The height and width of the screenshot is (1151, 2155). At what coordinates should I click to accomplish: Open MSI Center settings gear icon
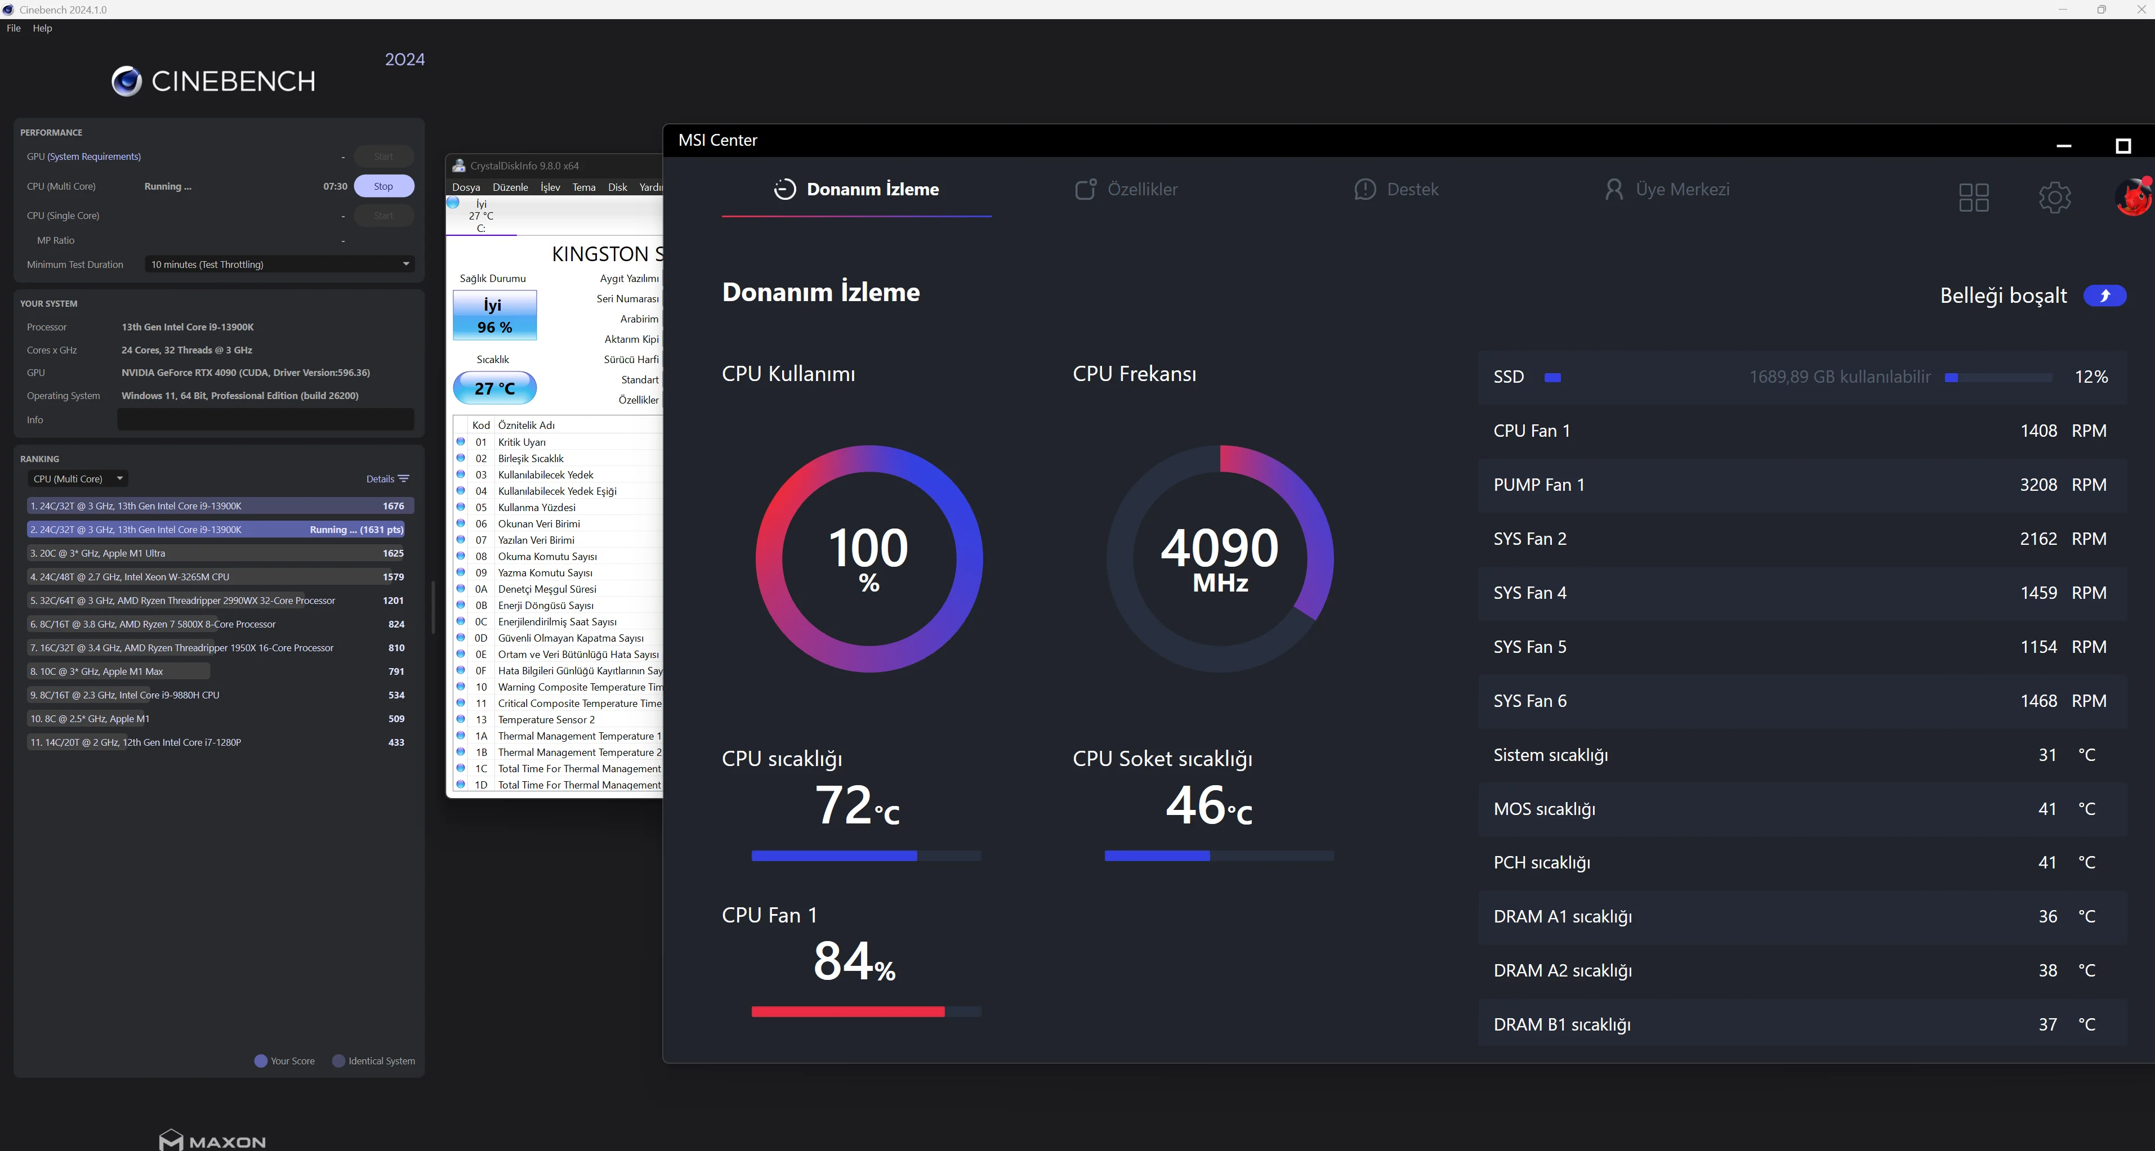click(x=2055, y=197)
